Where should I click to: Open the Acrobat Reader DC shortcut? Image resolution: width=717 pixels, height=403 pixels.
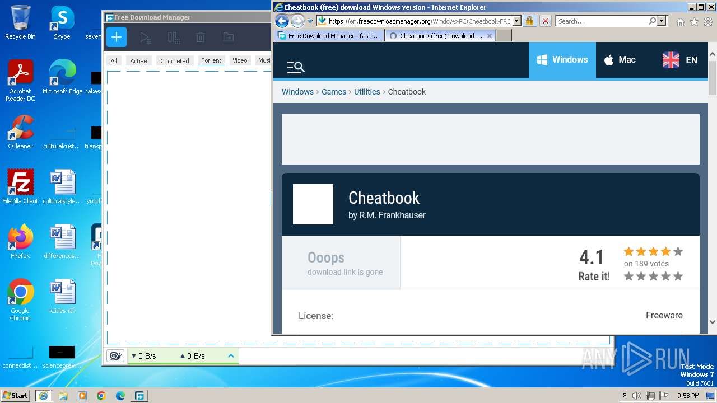tap(20, 81)
